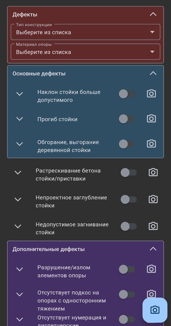The width and height of the screenshot is (171, 326).
Task: Toggle Наклон стойки больше допустимого switch
Action: (127, 94)
